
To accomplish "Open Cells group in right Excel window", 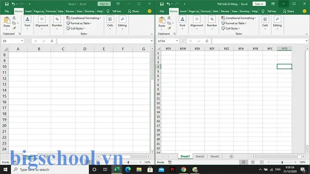I will 265,23.
